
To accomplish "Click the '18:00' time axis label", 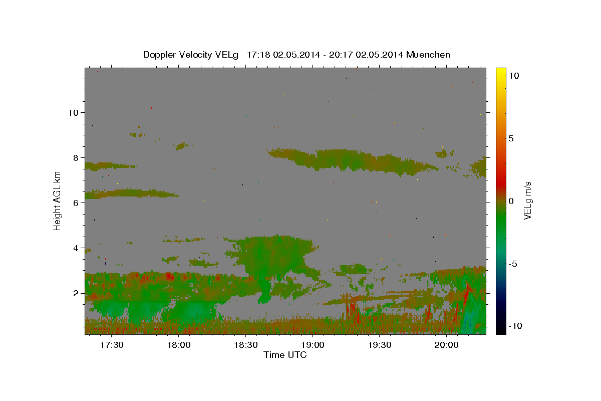I will point(179,345).
